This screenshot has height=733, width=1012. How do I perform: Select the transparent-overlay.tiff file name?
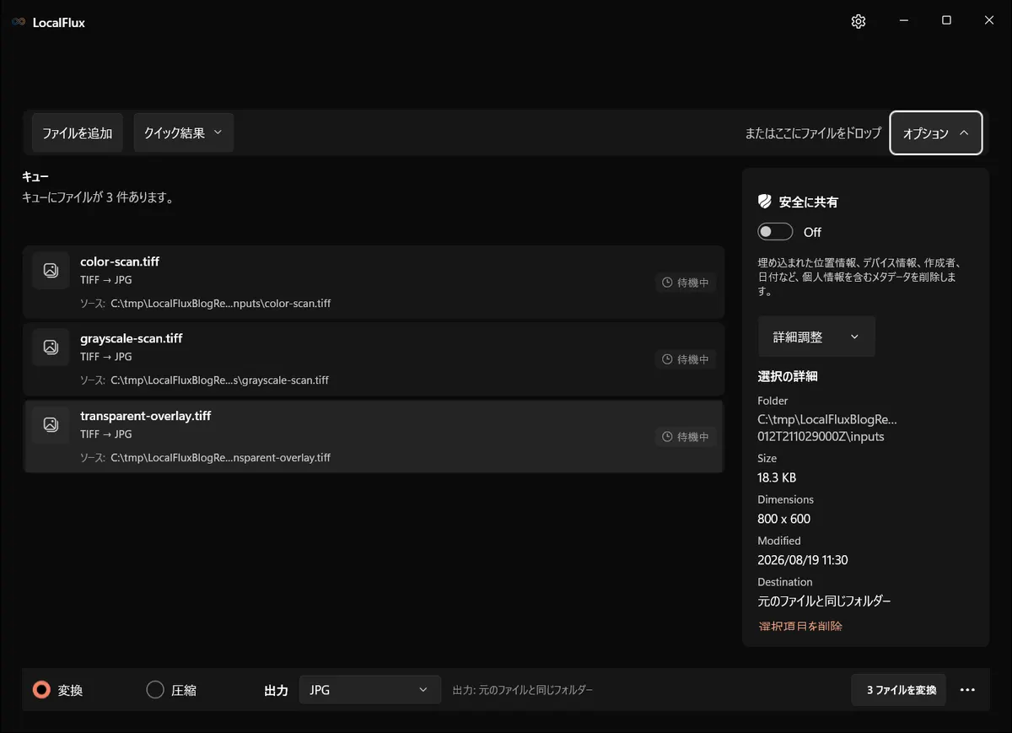pos(146,416)
